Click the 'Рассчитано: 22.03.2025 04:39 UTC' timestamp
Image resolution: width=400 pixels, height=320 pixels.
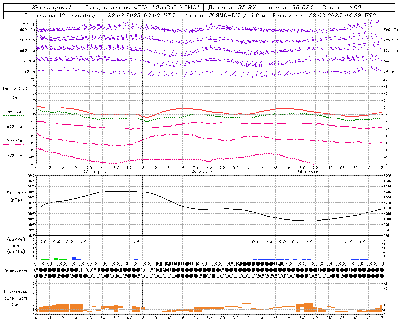pyautogui.click(x=324, y=15)
